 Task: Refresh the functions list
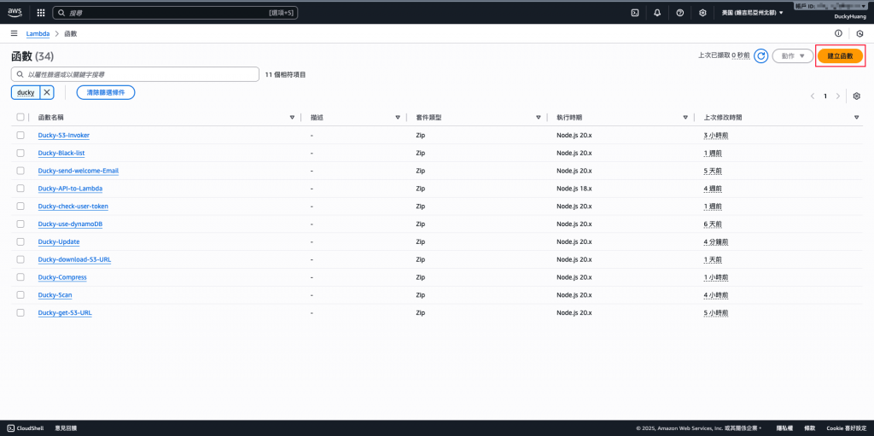760,55
